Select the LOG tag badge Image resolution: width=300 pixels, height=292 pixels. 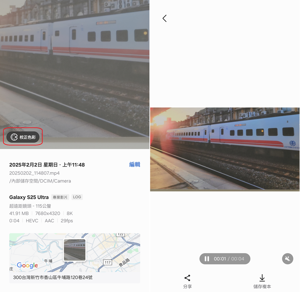point(77,197)
